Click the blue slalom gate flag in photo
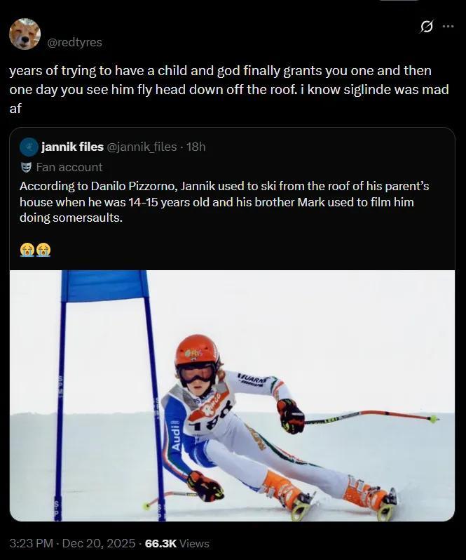Screen dimensions: 466x560 click(104, 286)
